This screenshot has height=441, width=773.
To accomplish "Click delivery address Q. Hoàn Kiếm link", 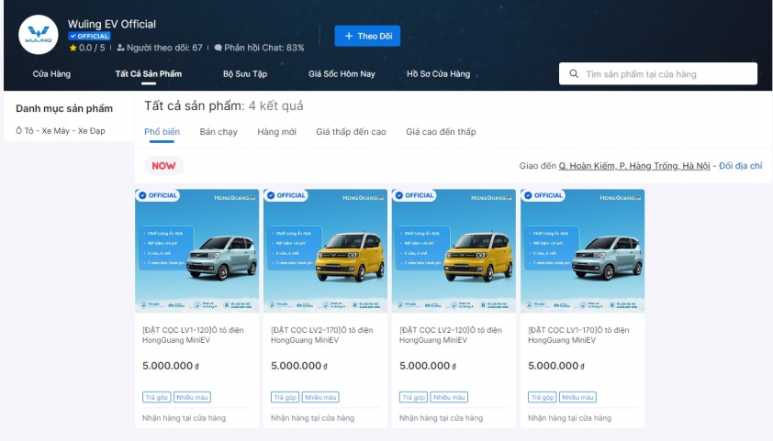I will click(634, 166).
